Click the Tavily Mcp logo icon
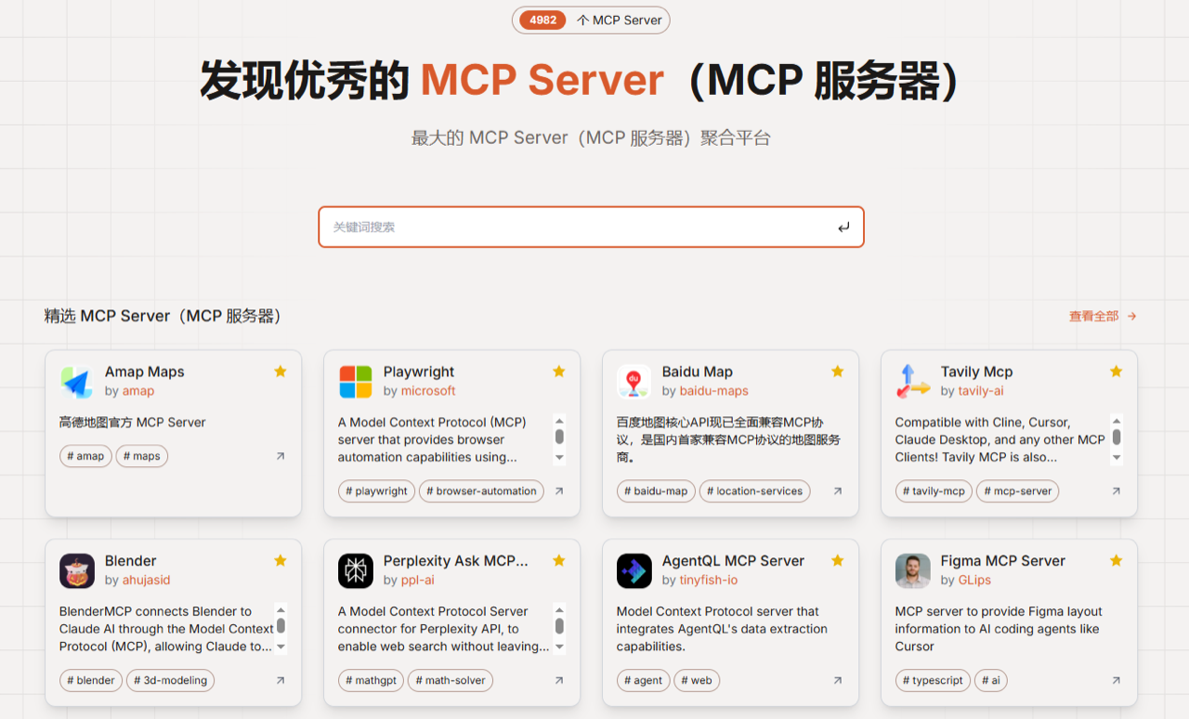The image size is (1189, 719). [913, 382]
